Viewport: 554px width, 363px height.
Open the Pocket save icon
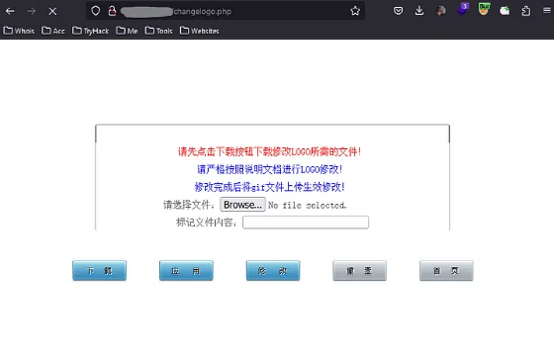398,11
